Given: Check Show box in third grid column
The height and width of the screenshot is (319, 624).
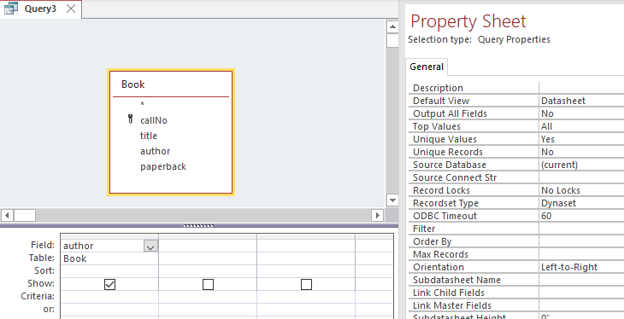Looking at the screenshot, I should click(x=306, y=284).
